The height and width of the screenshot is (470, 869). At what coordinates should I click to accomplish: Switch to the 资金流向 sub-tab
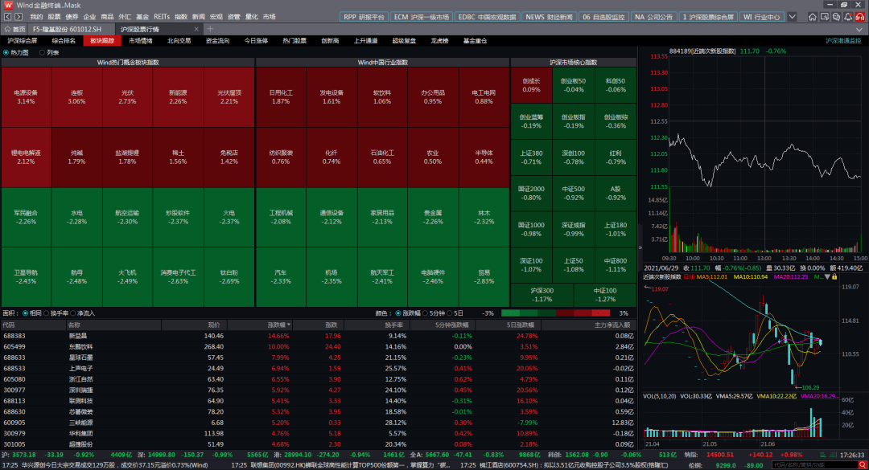pos(217,41)
